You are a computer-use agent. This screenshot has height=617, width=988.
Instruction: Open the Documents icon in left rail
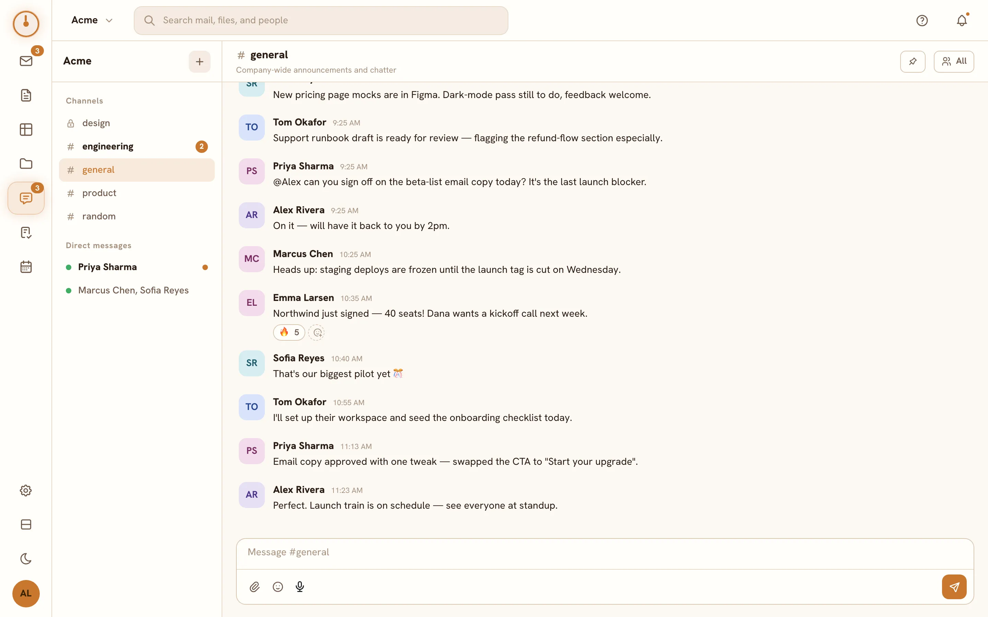click(26, 96)
